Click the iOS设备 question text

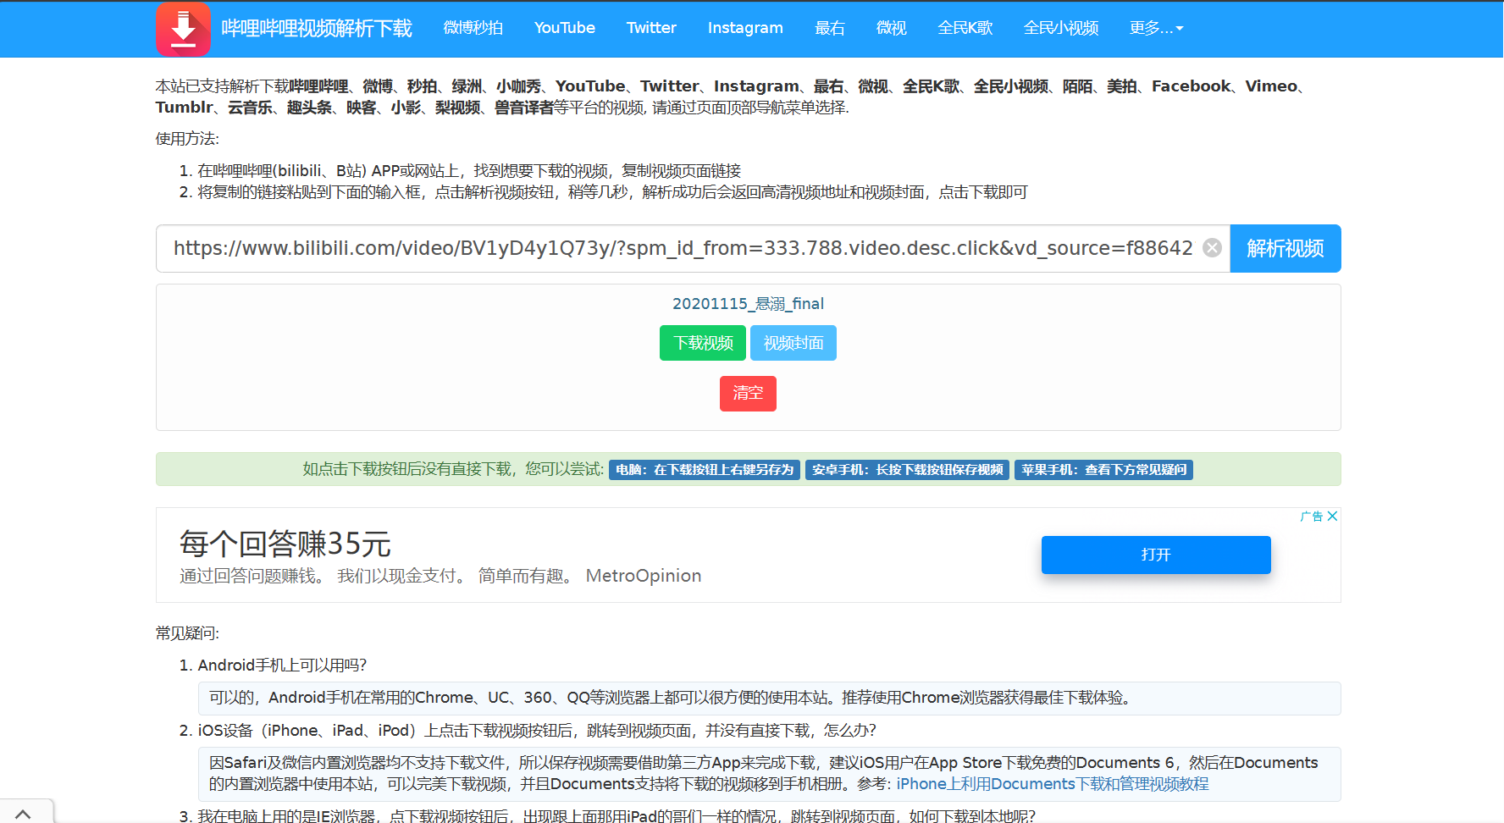pyautogui.click(x=538, y=731)
